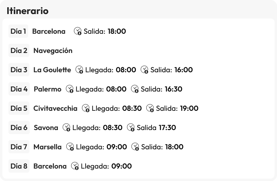Image resolution: width=277 pixels, height=181 pixels.
Task: Click Civitavecchia departure clock icon
Action: coord(150,108)
